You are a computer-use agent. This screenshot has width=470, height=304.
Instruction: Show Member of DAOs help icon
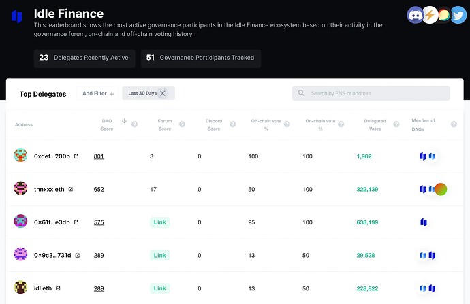(x=454, y=124)
